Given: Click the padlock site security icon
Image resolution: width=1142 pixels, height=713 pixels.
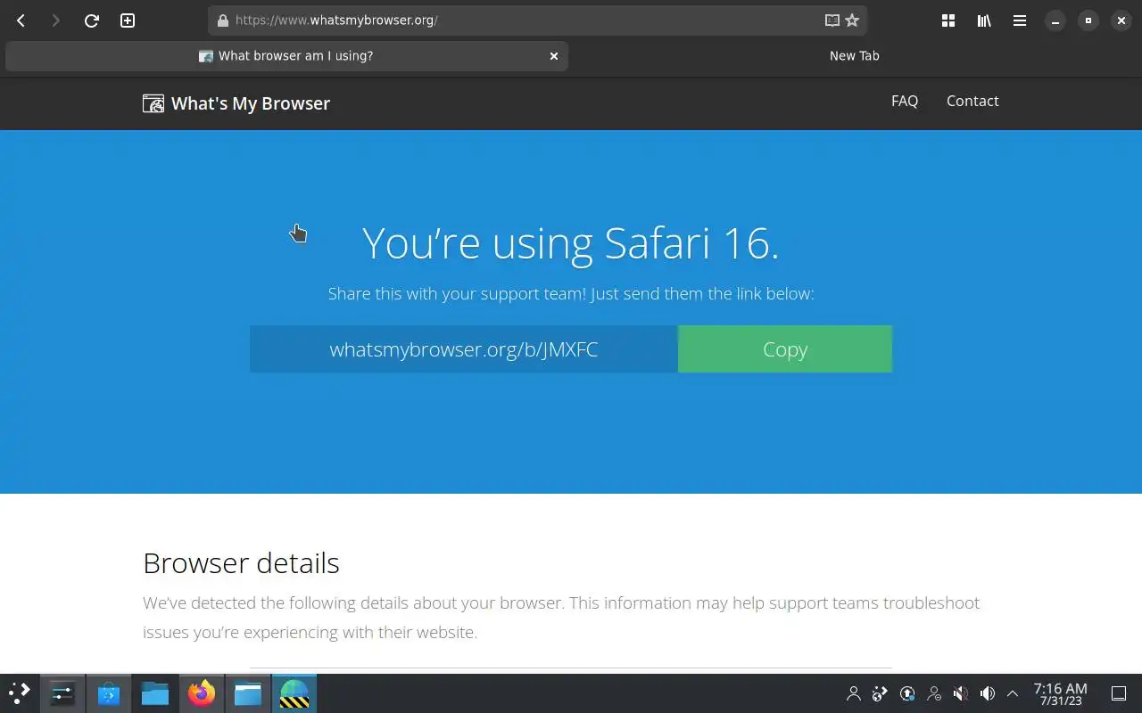Looking at the screenshot, I should (x=223, y=20).
